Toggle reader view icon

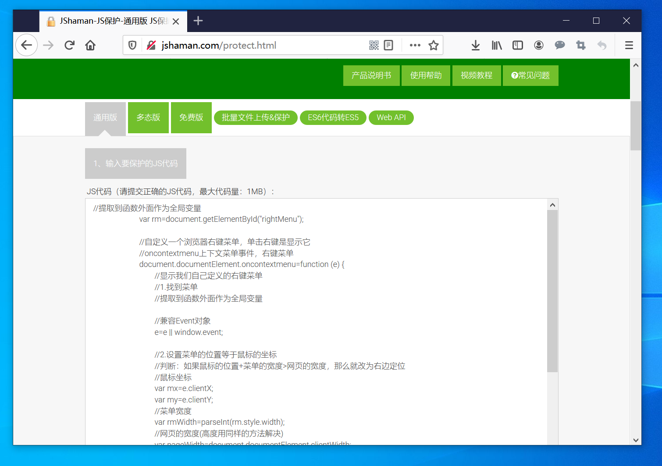388,45
